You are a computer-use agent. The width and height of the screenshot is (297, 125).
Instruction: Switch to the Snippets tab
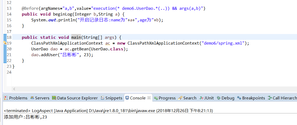(111, 98)
